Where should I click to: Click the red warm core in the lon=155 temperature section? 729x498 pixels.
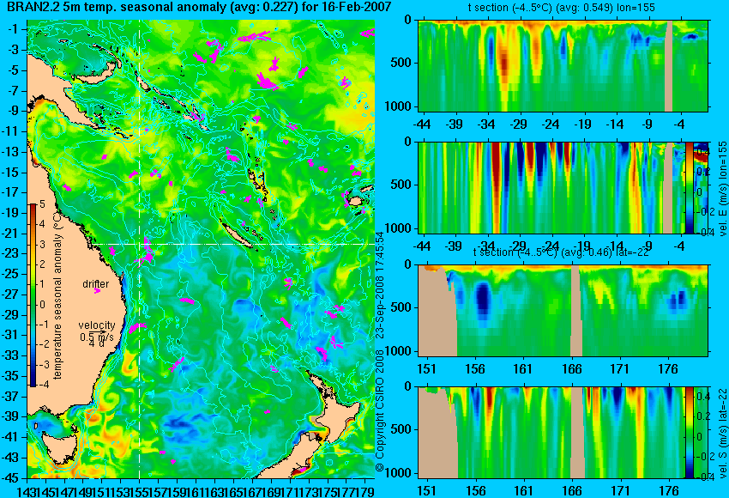tap(505, 63)
